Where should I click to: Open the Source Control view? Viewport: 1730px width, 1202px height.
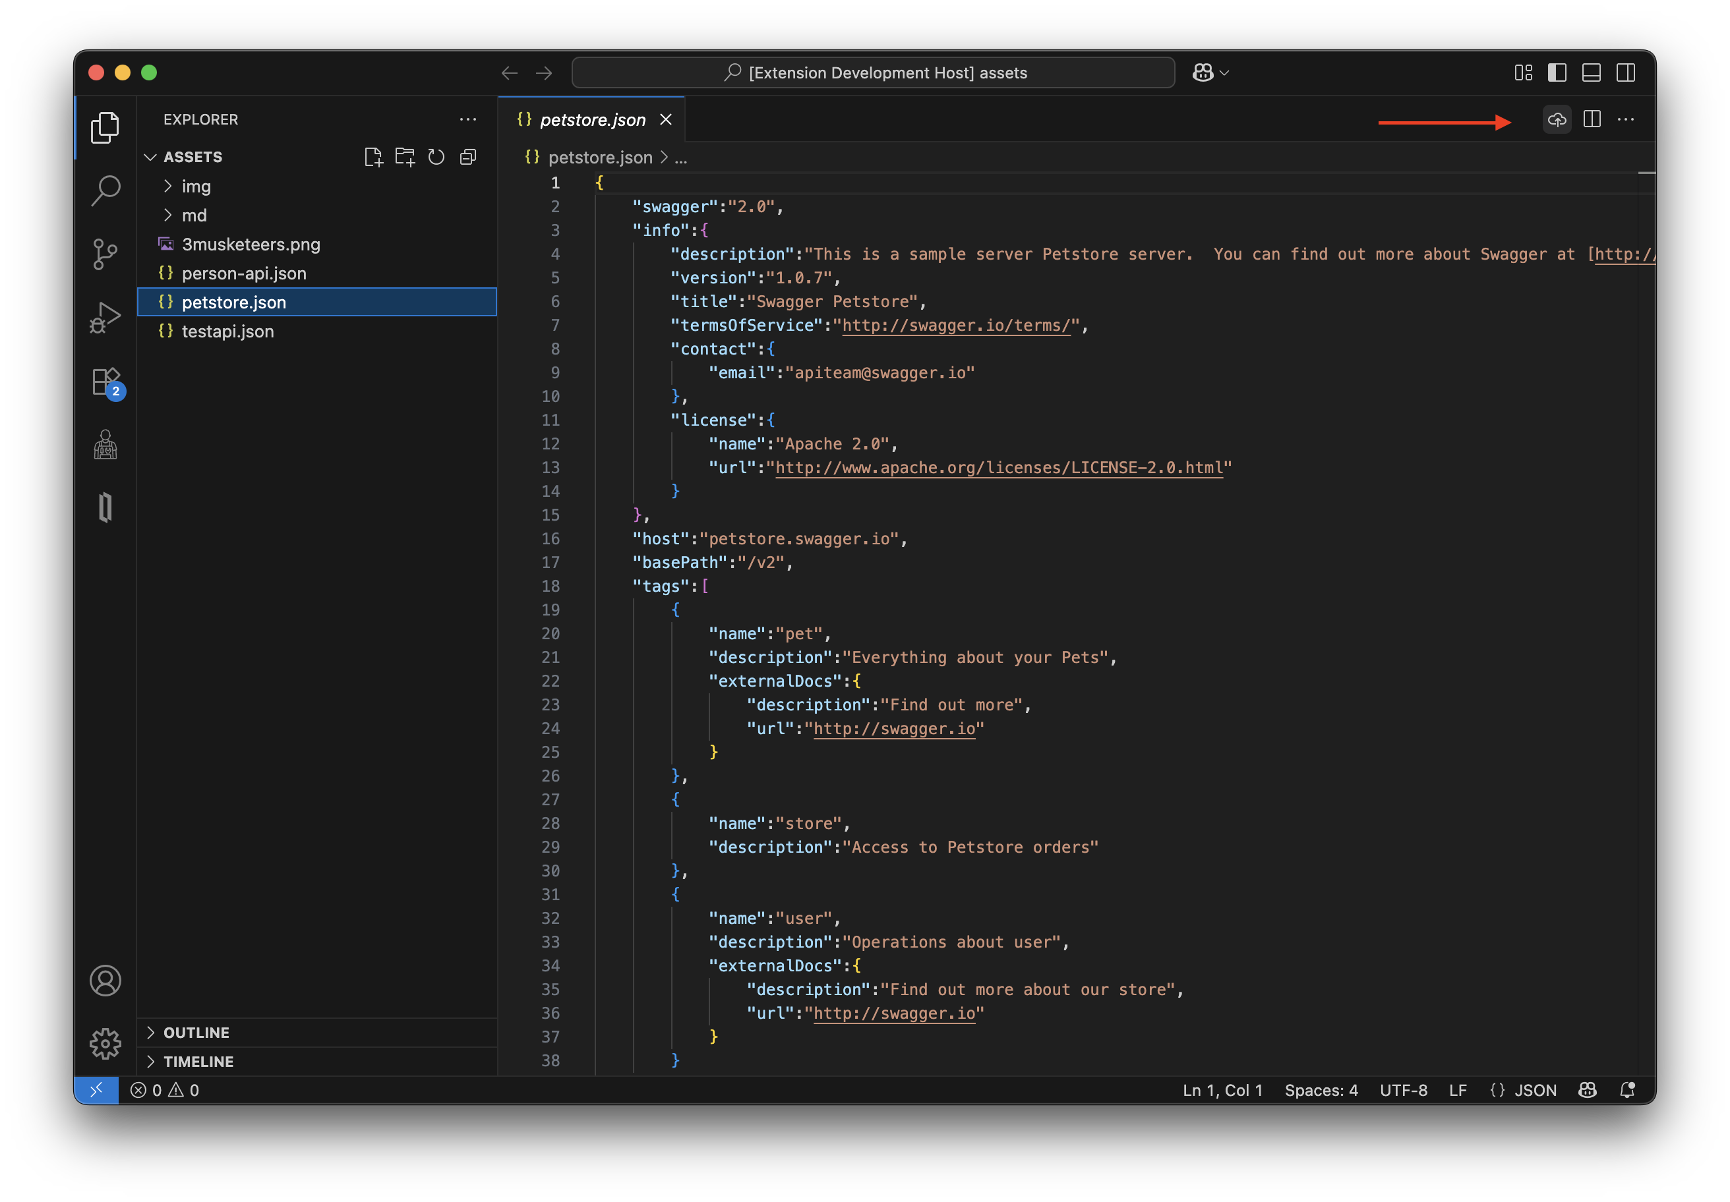coord(105,254)
